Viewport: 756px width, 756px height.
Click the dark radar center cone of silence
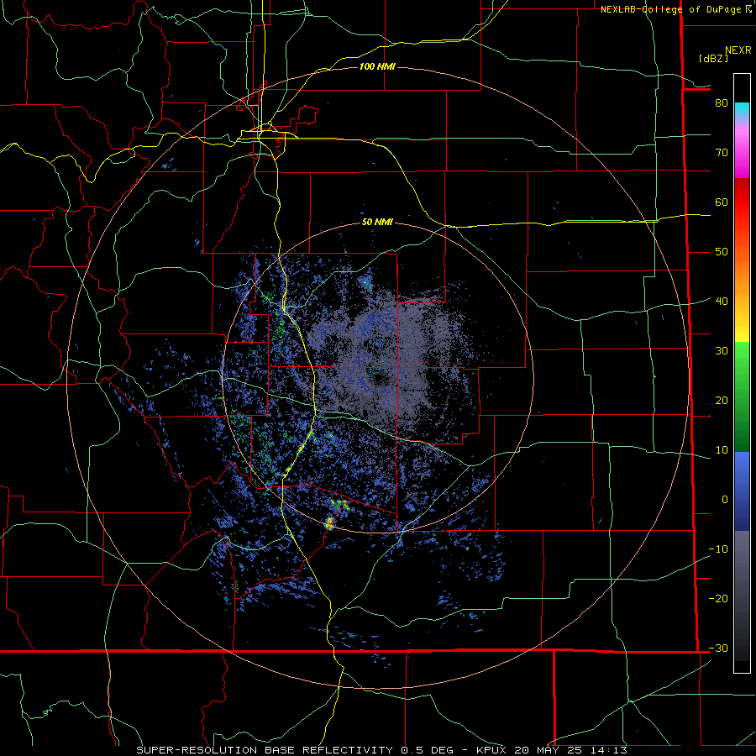pyautogui.click(x=384, y=380)
